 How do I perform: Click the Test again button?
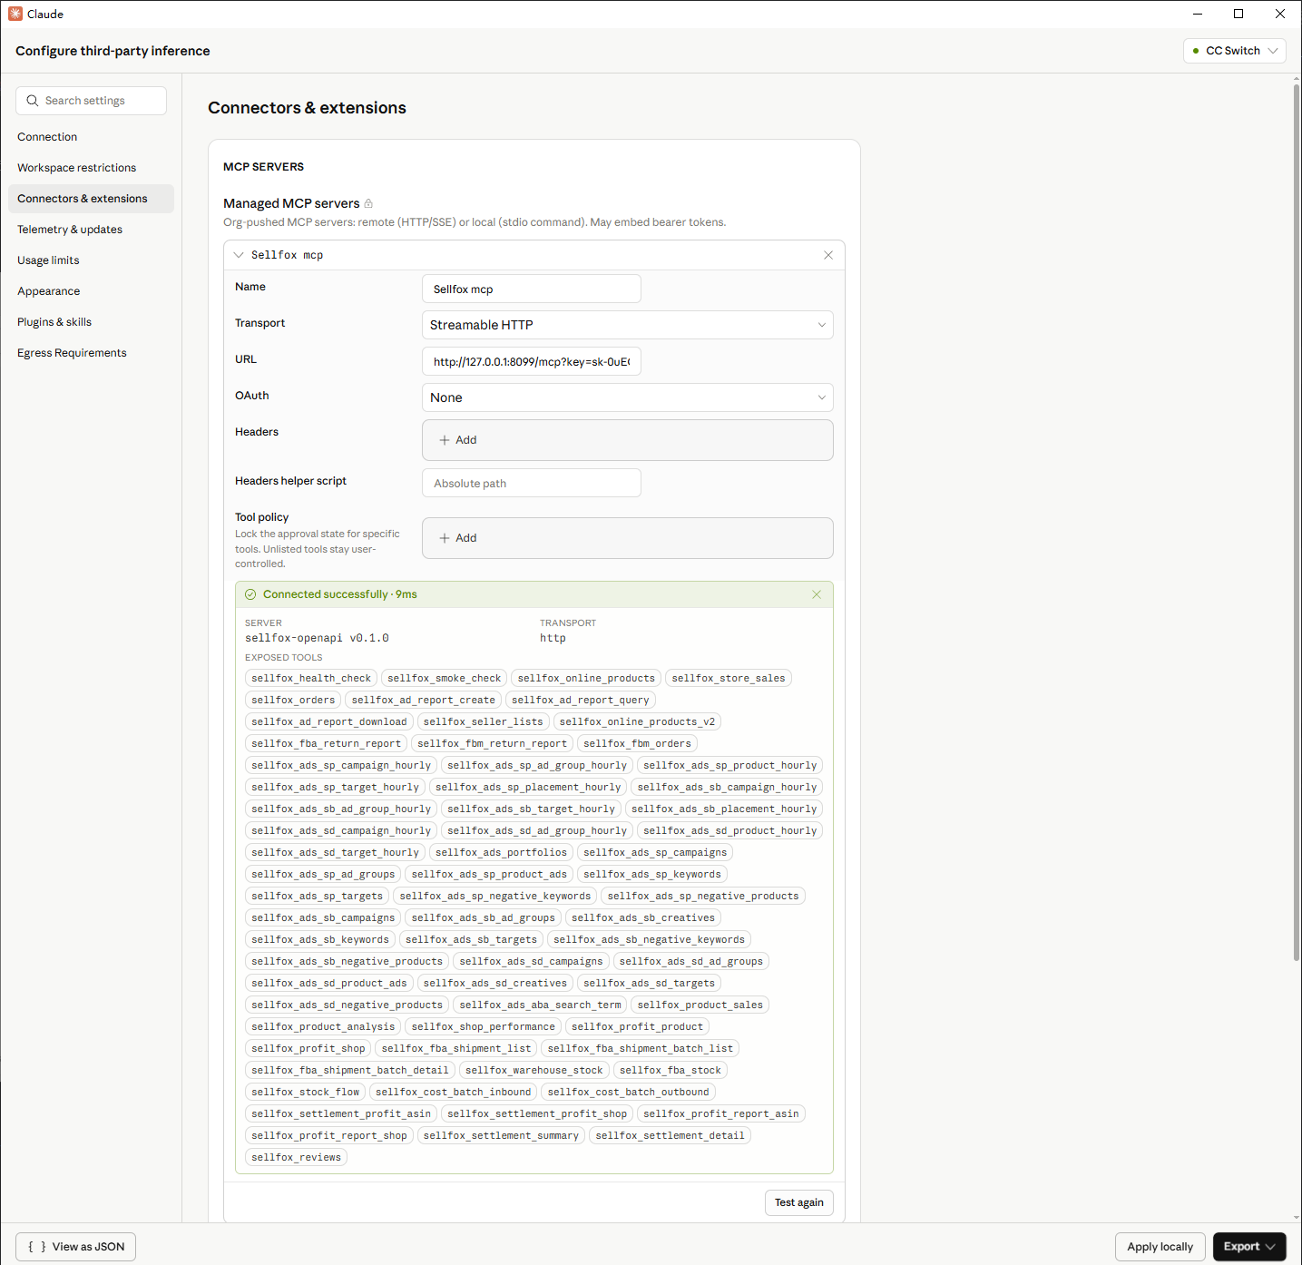pyautogui.click(x=798, y=1202)
